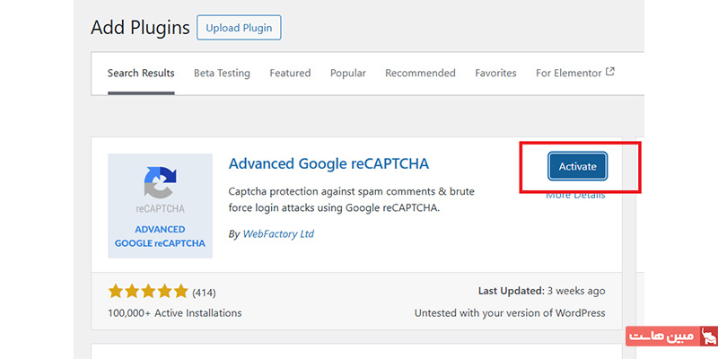Image resolution: width=718 pixels, height=359 pixels.
Task: Click the (414) ratings count
Action: point(204,293)
